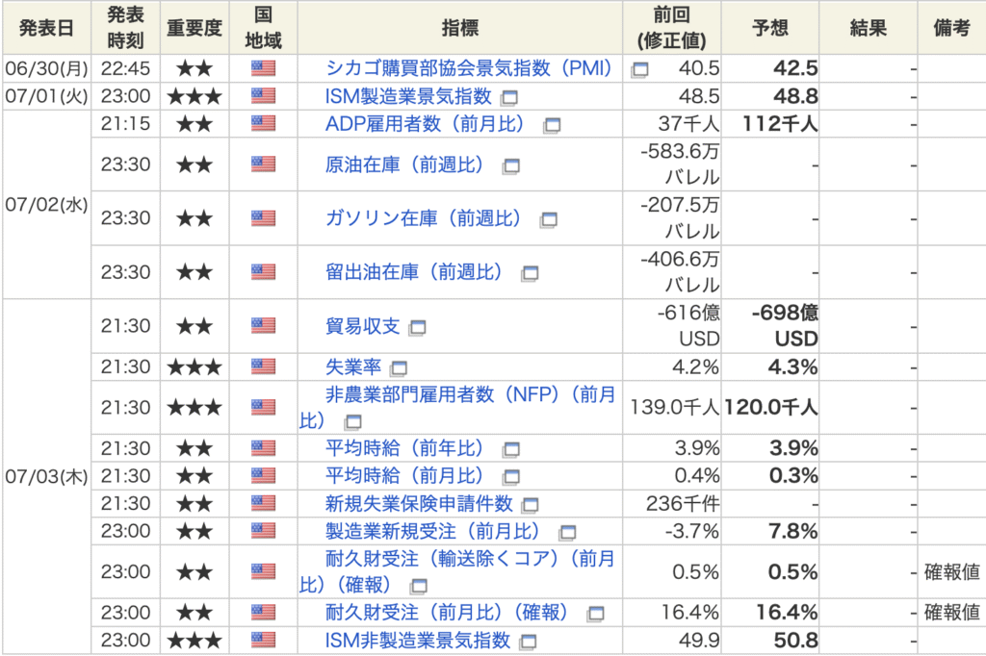
Task: Open 失業率 indicator link
Action: point(353,367)
